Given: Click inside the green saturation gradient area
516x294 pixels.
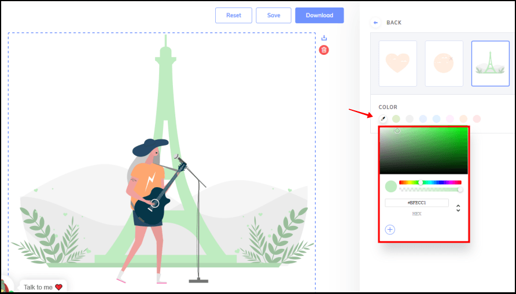Looking at the screenshot, I should pos(424,151).
